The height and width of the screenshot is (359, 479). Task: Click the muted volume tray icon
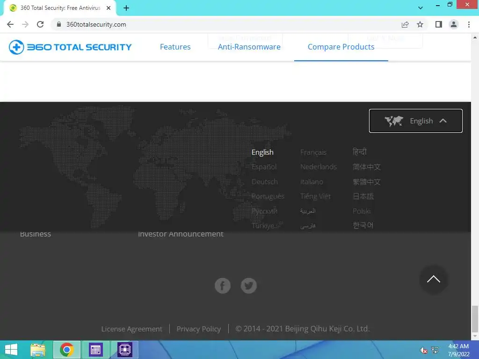423,350
